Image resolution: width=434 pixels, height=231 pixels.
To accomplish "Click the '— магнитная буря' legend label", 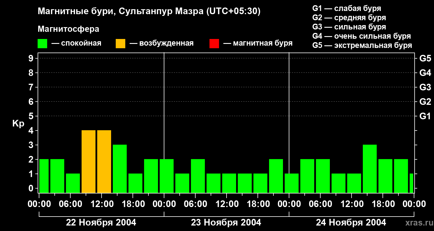I will coord(258,43).
